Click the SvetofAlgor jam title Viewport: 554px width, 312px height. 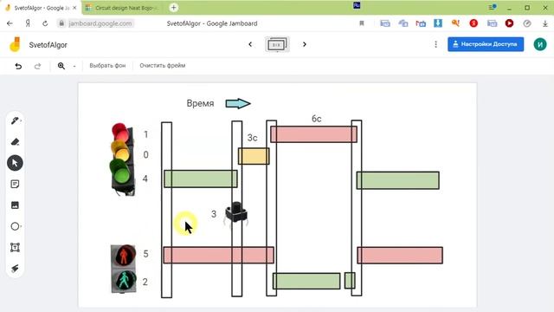point(48,45)
